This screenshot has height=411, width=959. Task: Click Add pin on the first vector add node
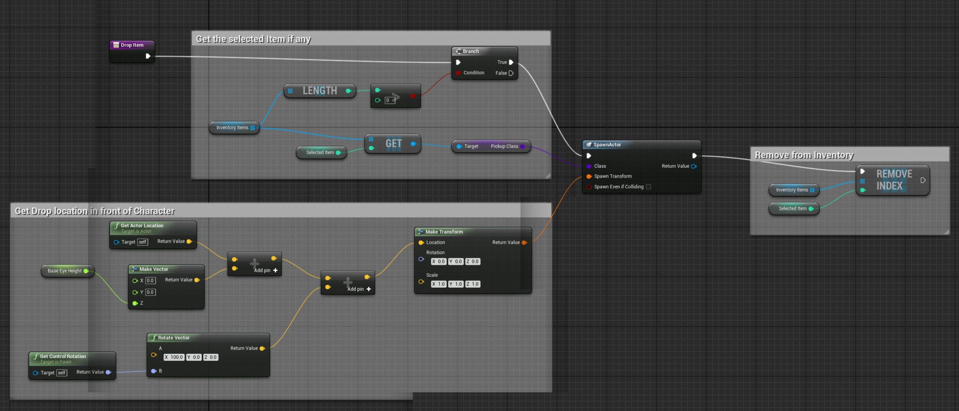[x=266, y=270]
